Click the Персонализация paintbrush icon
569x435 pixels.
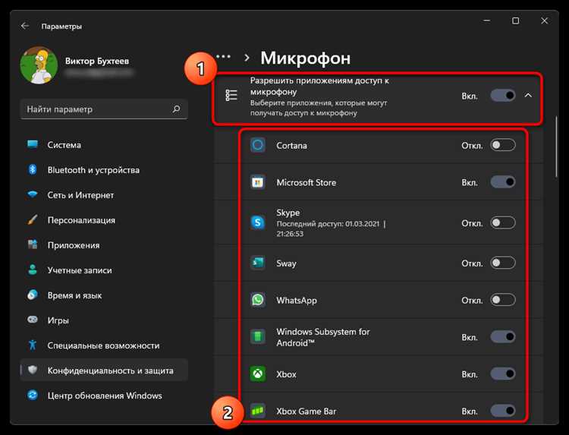[33, 219]
